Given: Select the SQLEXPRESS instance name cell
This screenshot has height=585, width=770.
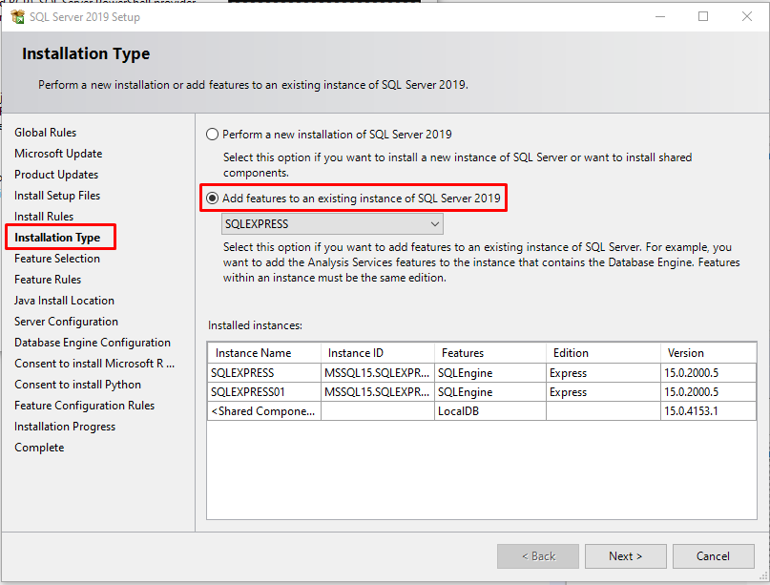Looking at the screenshot, I should tap(264, 373).
